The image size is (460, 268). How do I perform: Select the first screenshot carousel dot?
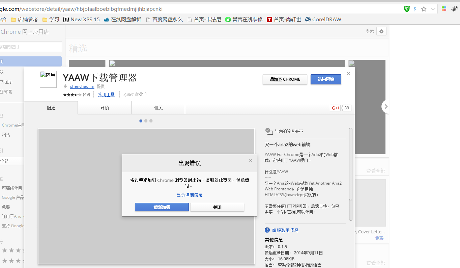click(141, 121)
